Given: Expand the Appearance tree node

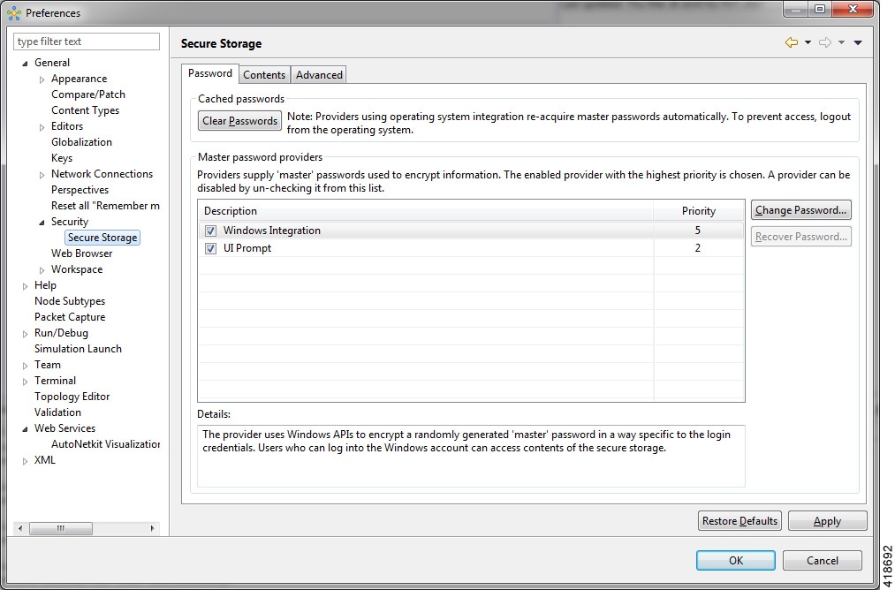Looking at the screenshot, I should tap(42, 79).
